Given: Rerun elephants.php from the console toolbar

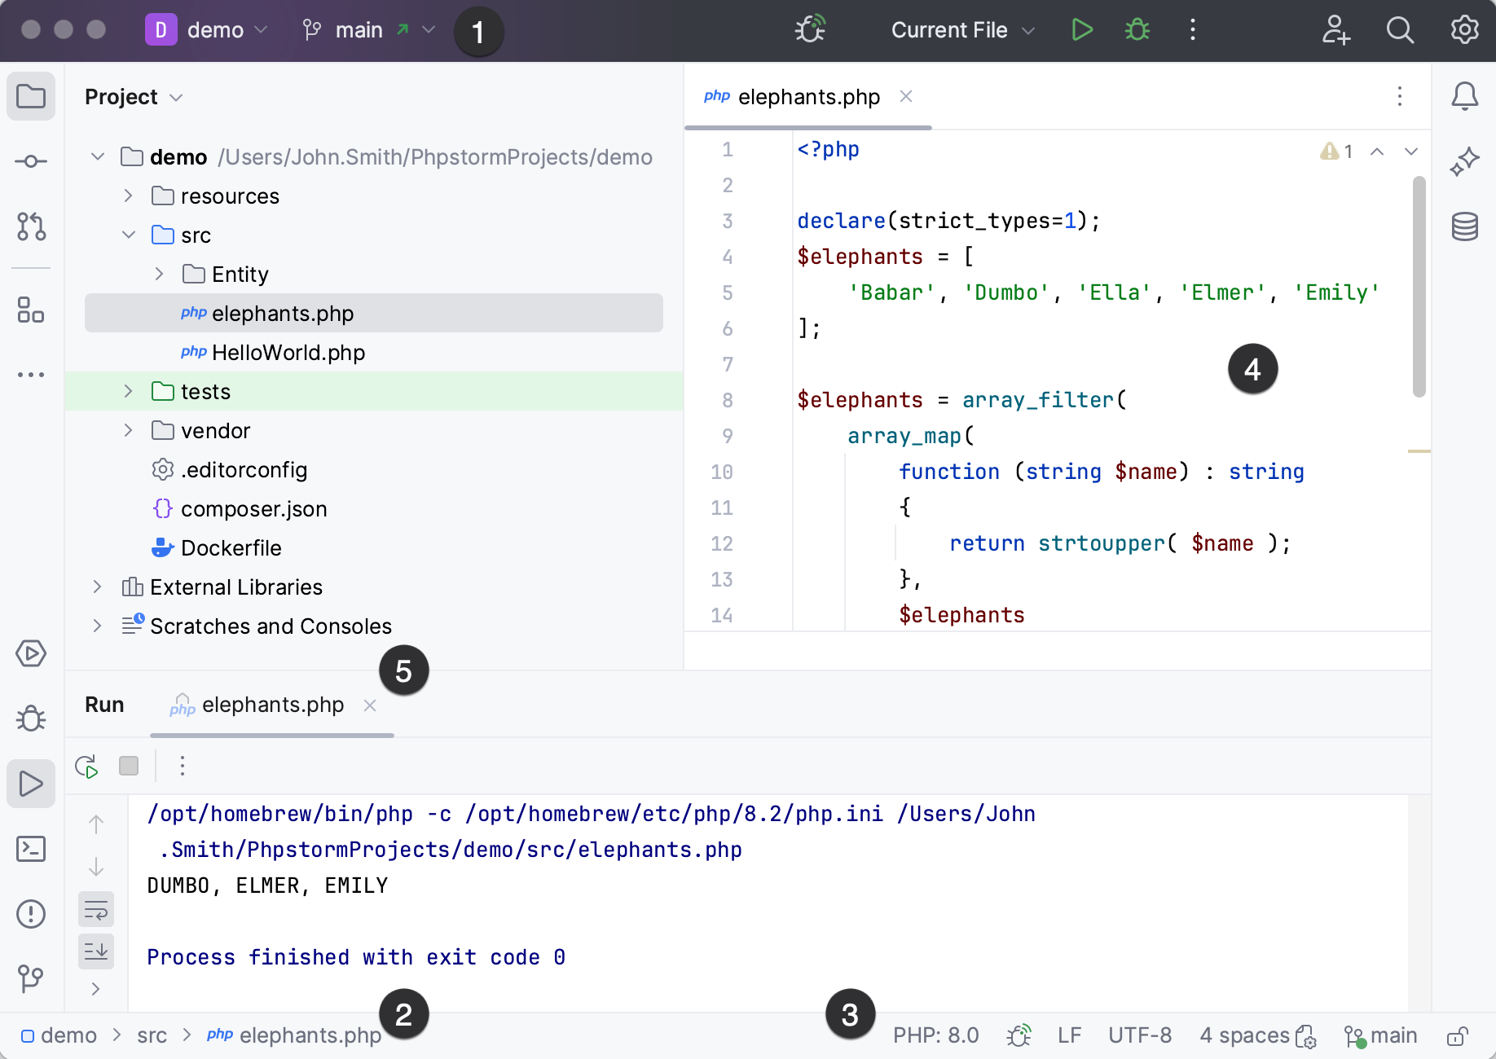Looking at the screenshot, I should [x=86, y=766].
